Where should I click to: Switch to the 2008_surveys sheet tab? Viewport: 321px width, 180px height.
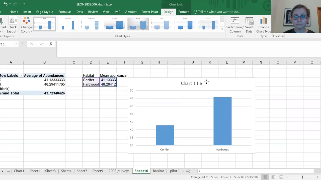click(x=119, y=171)
